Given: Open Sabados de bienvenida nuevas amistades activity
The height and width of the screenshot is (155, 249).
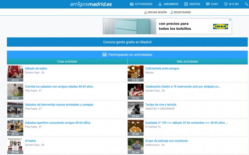Looking at the screenshot, I should click(59, 104).
